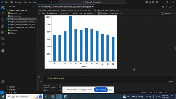
Task: Open the Source Control view
Action: pyautogui.click(x=3, y=20)
